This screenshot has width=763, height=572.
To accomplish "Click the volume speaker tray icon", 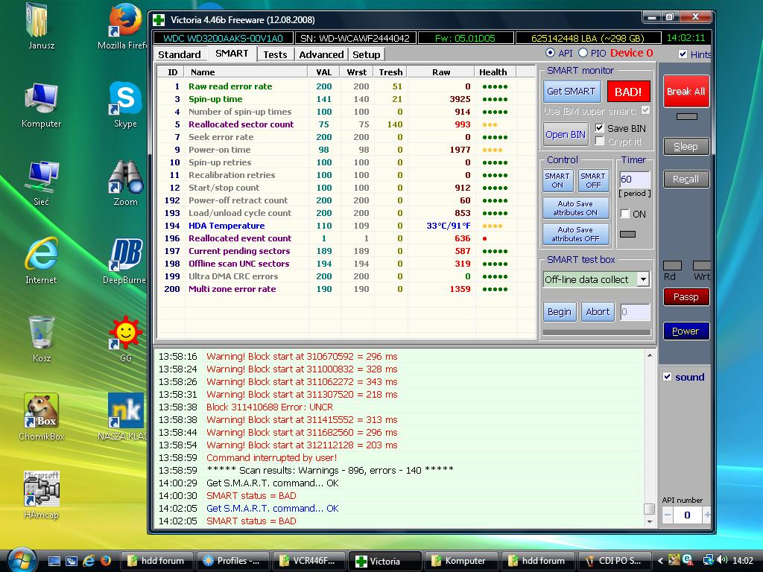I will 722,560.
